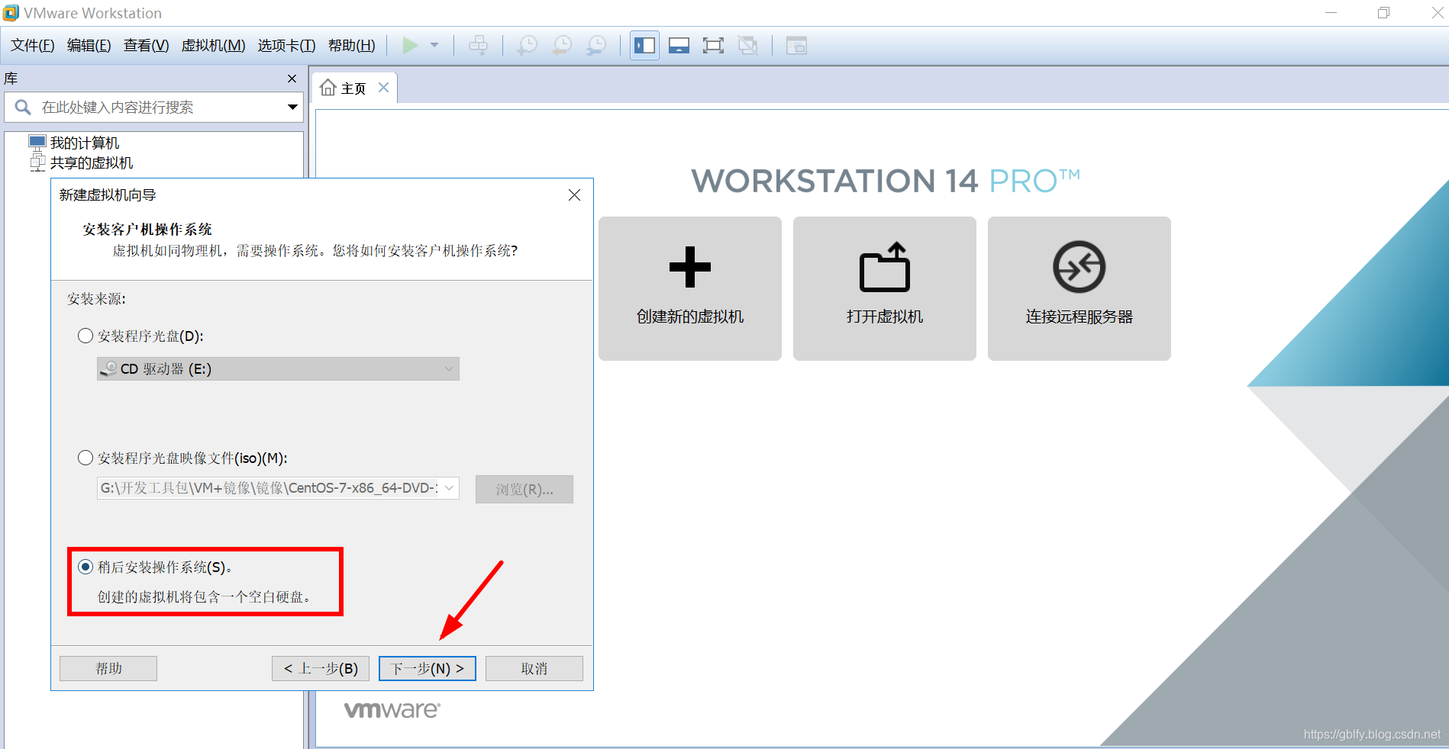The width and height of the screenshot is (1449, 749).
Task: Click the revert to snapshot toolbar icon
Action: [x=562, y=46]
